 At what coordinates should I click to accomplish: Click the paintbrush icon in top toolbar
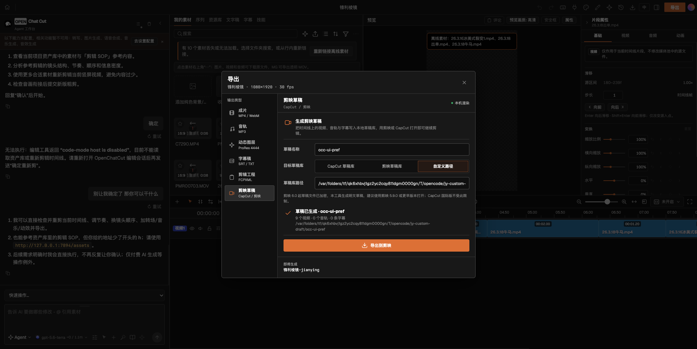coord(598,8)
